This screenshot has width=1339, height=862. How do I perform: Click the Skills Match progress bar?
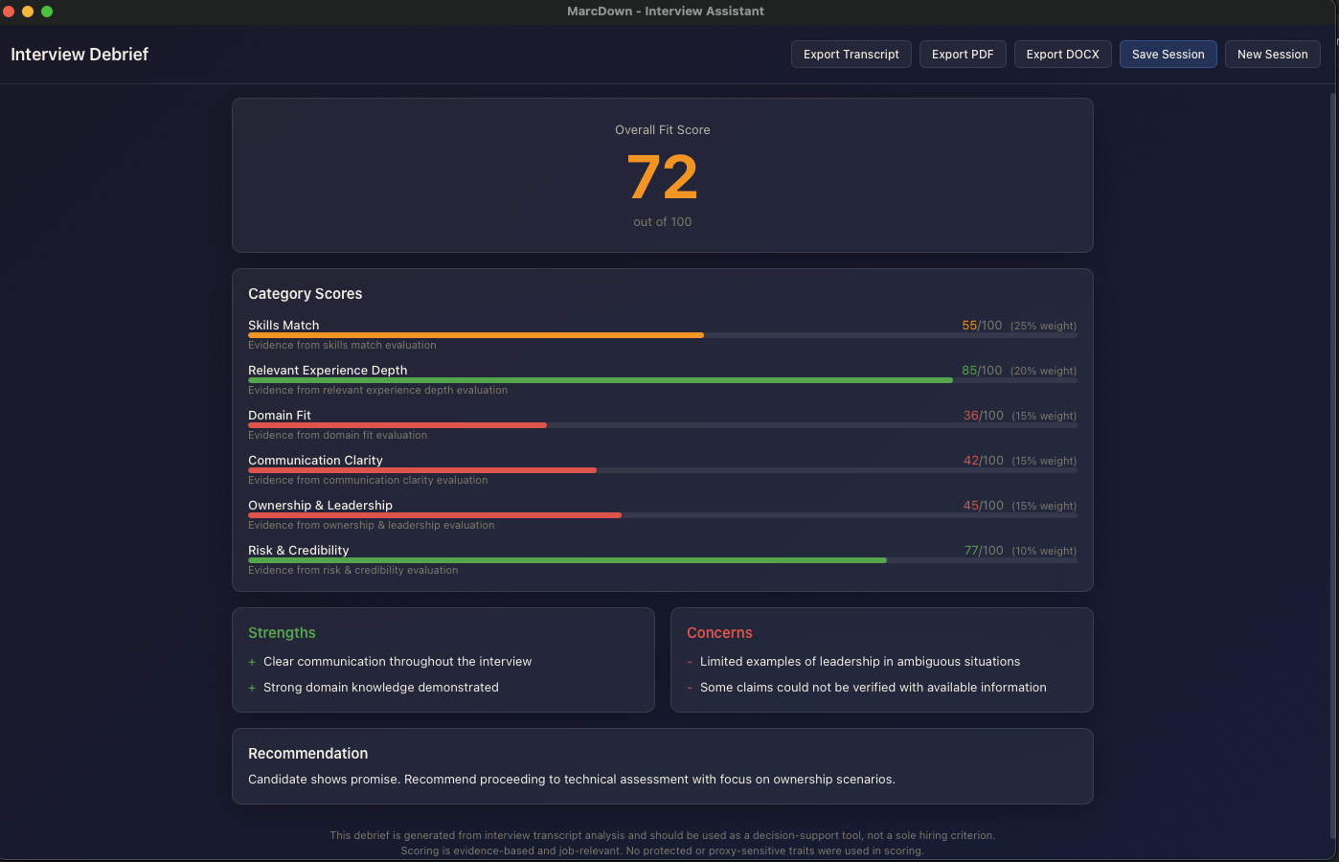click(662, 335)
